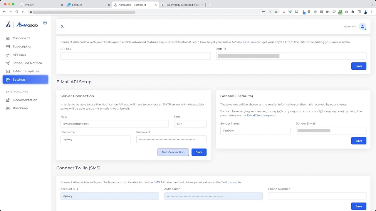Go back in browser history

(x=4, y=12)
